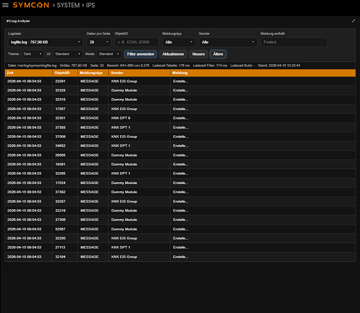Select ObjektID 19391 cell
The width and height of the screenshot is (360, 313).
(65, 165)
